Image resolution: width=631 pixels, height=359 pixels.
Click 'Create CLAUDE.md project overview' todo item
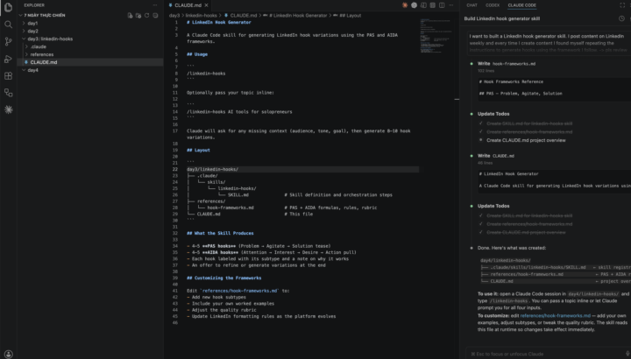526,140
